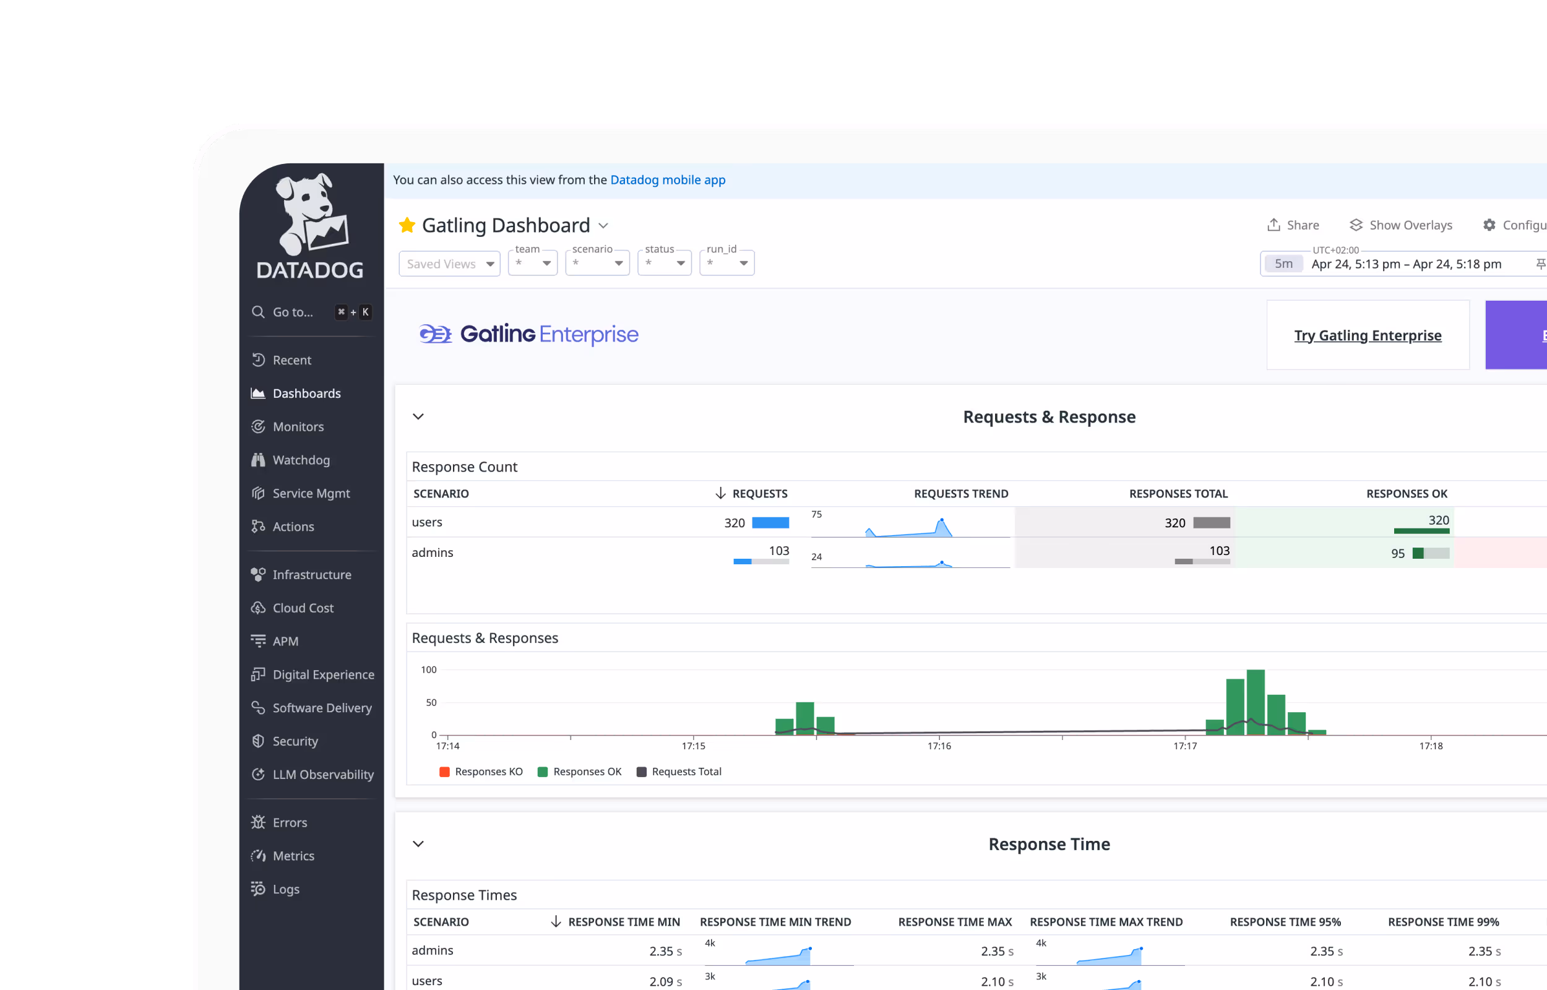
Task: Click the tallest green bar in Requests chart
Action: (1256, 702)
